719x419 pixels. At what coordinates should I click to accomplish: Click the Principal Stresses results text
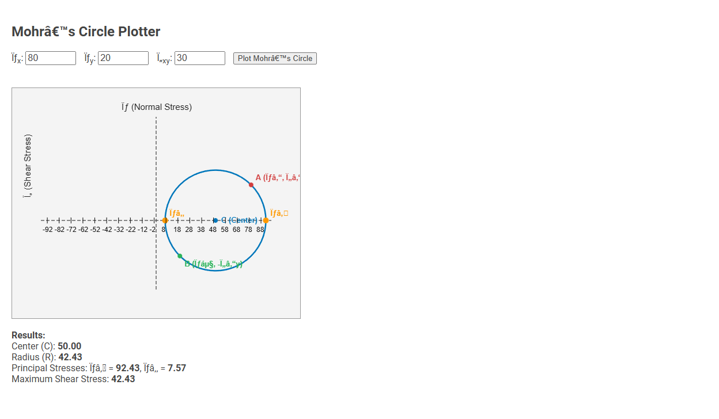[98, 368]
